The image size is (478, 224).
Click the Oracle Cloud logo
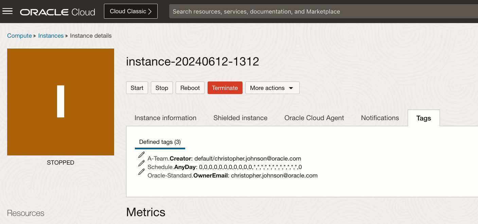tap(57, 12)
